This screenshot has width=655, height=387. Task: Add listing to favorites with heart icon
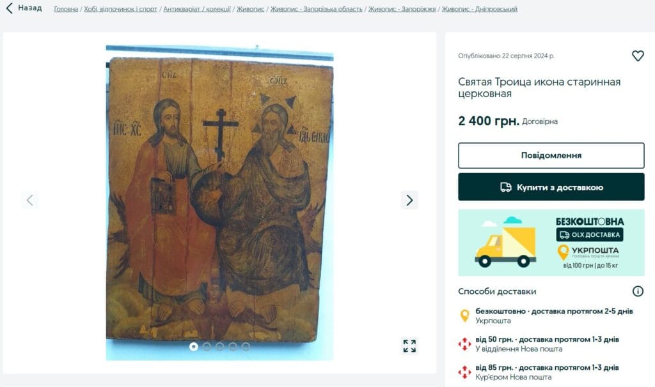click(638, 56)
